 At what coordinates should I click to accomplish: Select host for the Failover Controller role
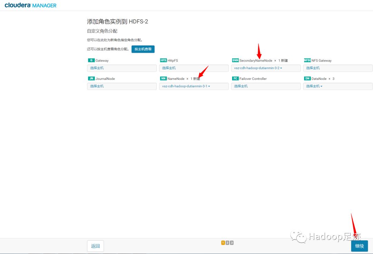click(266, 86)
